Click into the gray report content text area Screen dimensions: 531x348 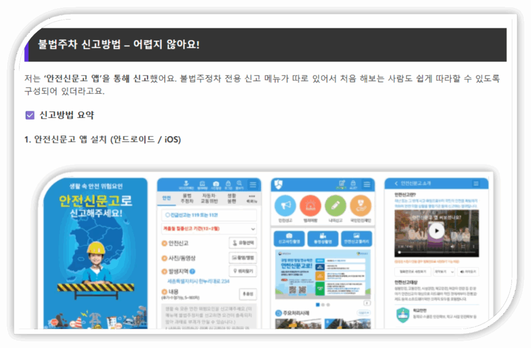(x=208, y=317)
